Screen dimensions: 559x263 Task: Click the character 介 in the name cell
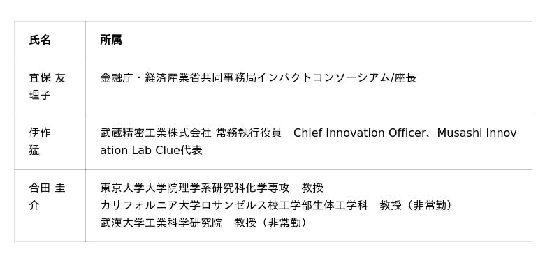34,206
